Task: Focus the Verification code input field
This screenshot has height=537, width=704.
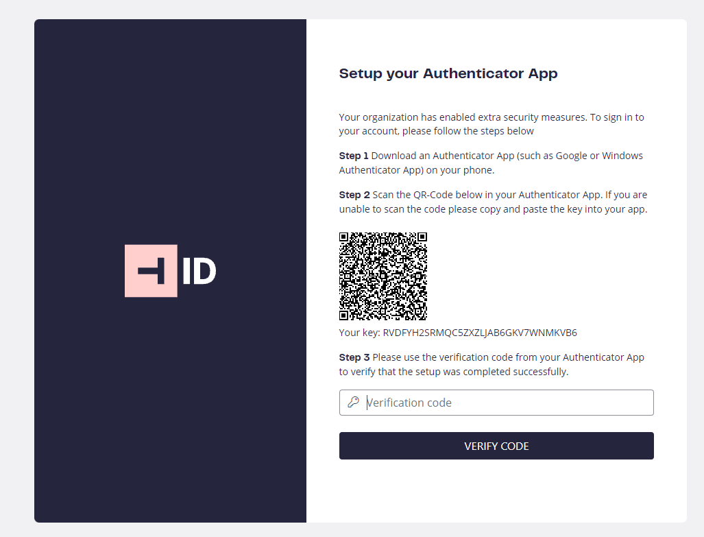Action: 496,403
